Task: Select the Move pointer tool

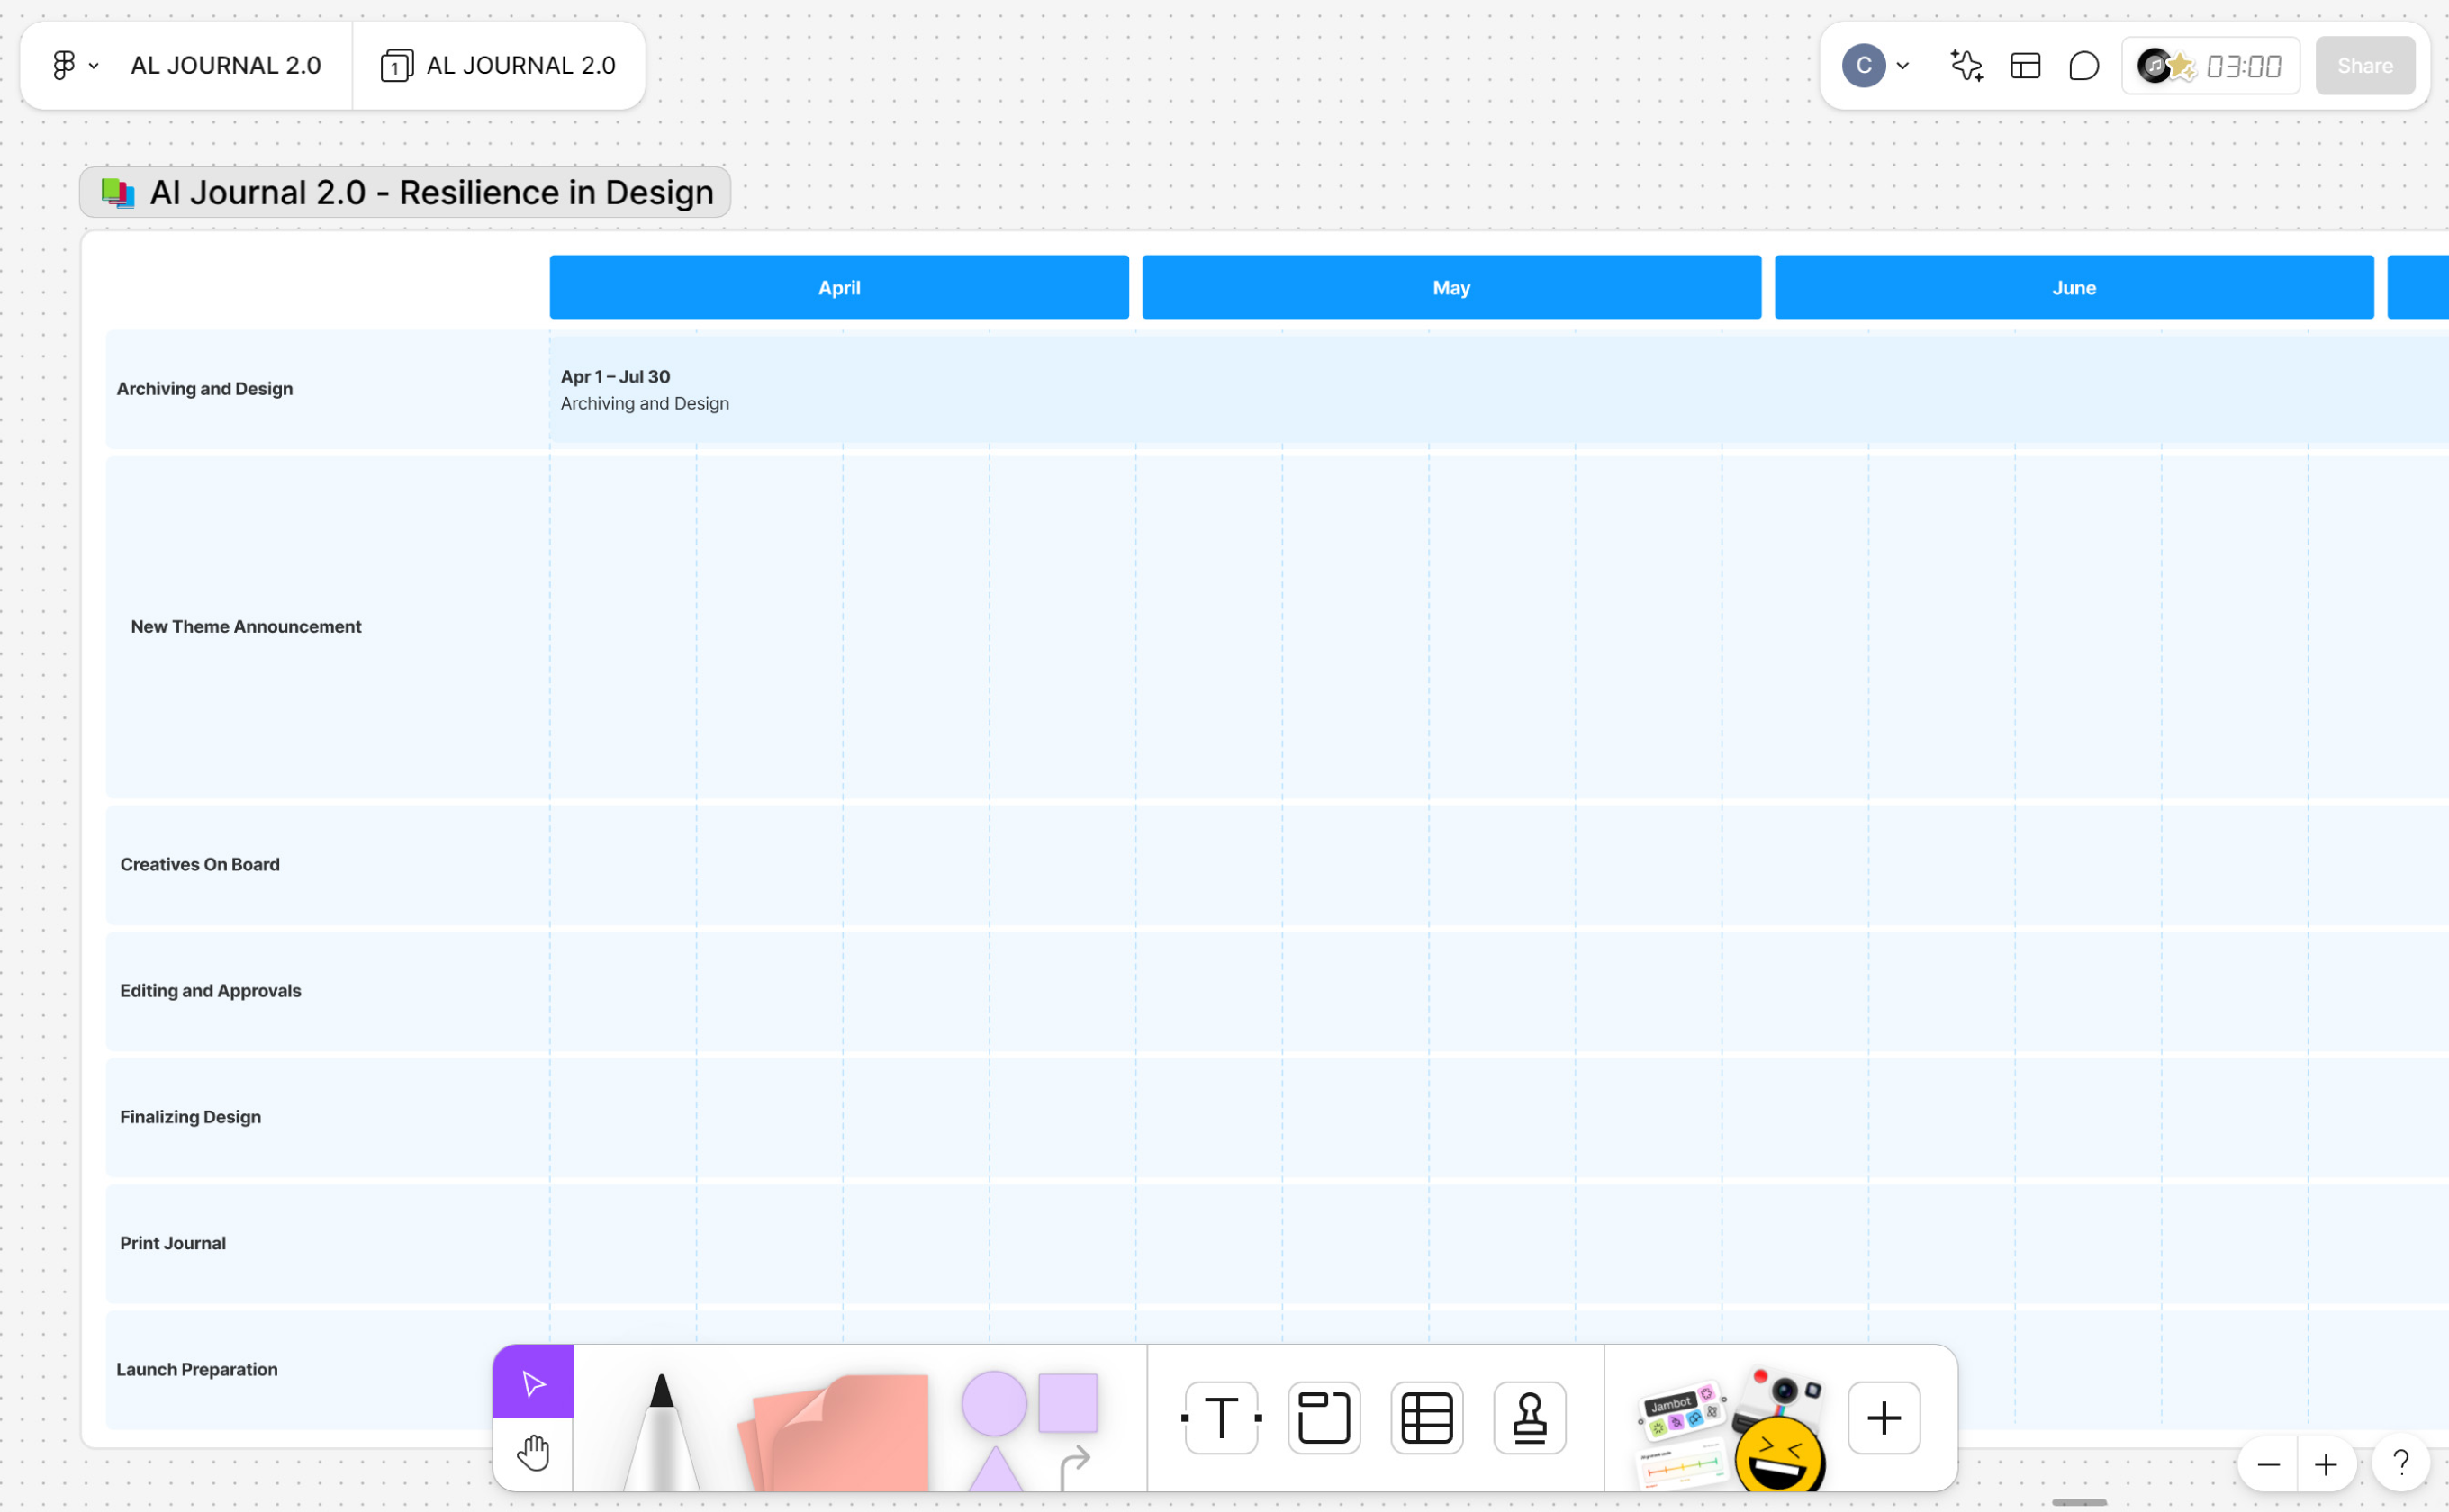Action: coord(532,1383)
